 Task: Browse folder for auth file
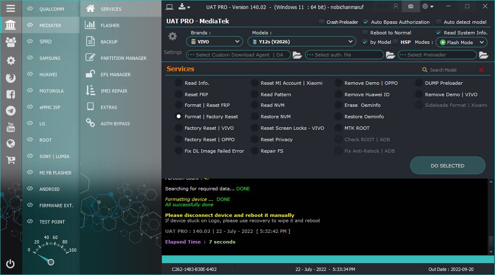pyautogui.click(x=390, y=55)
